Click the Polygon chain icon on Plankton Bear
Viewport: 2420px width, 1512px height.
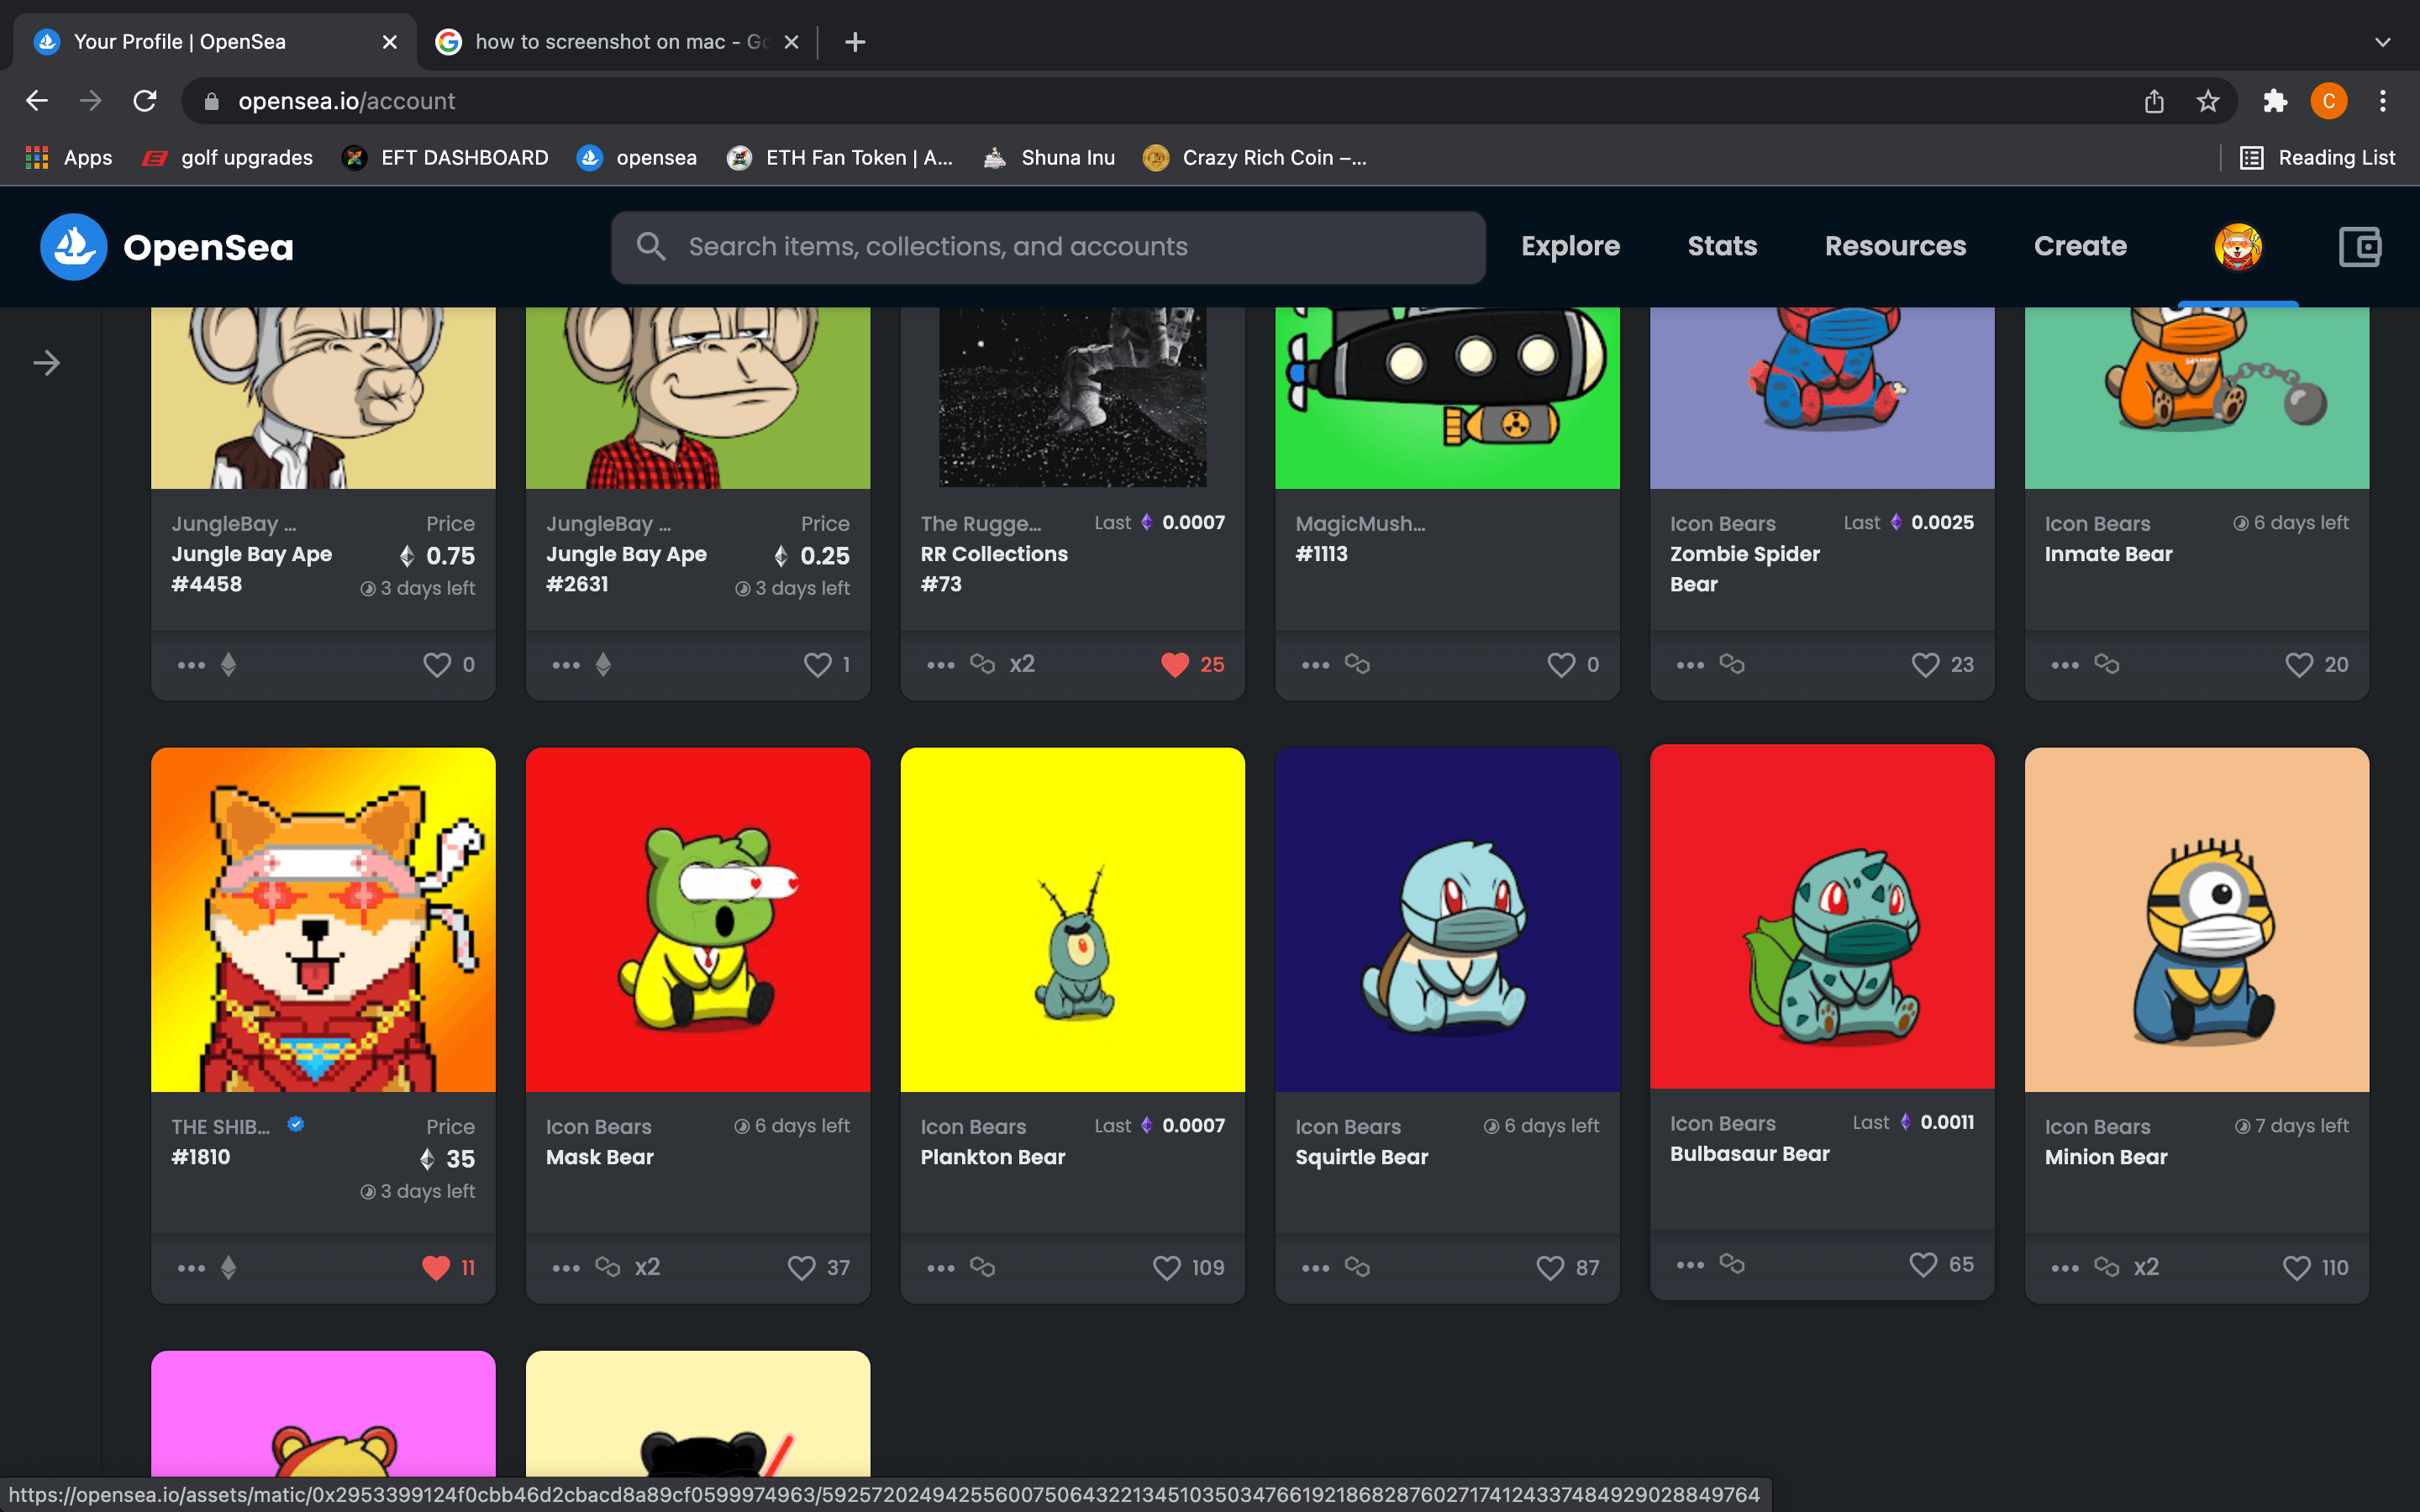click(983, 1267)
